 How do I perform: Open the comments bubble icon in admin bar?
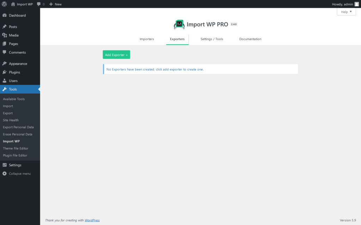tap(39, 4)
